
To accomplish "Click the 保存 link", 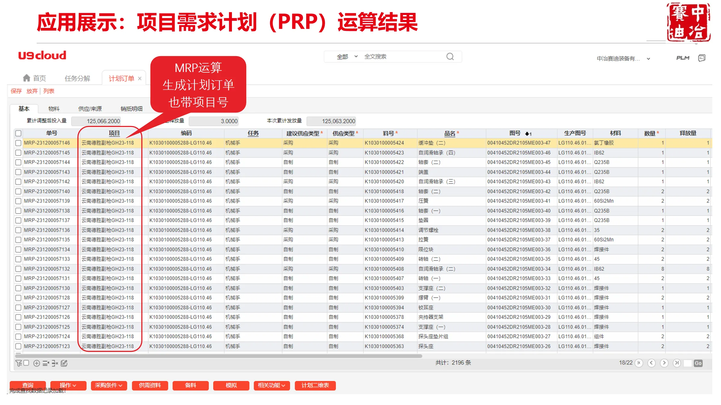I will [16, 91].
